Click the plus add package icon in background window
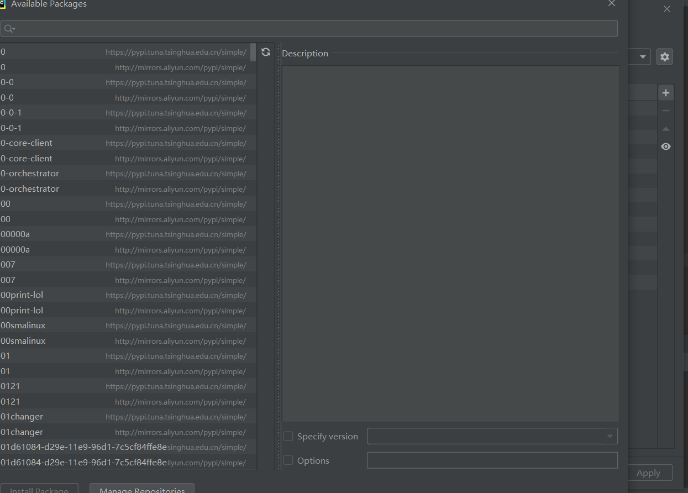 tap(666, 93)
